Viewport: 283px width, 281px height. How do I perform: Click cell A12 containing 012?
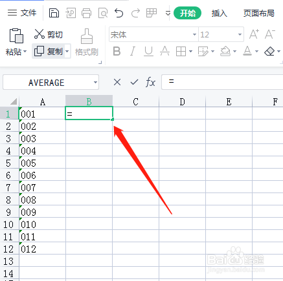click(x=42, y=249)
